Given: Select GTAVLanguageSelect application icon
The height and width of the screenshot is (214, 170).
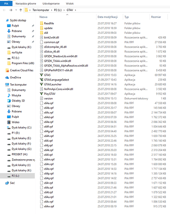Looking at the screenshot, I should tap(41, 80).
